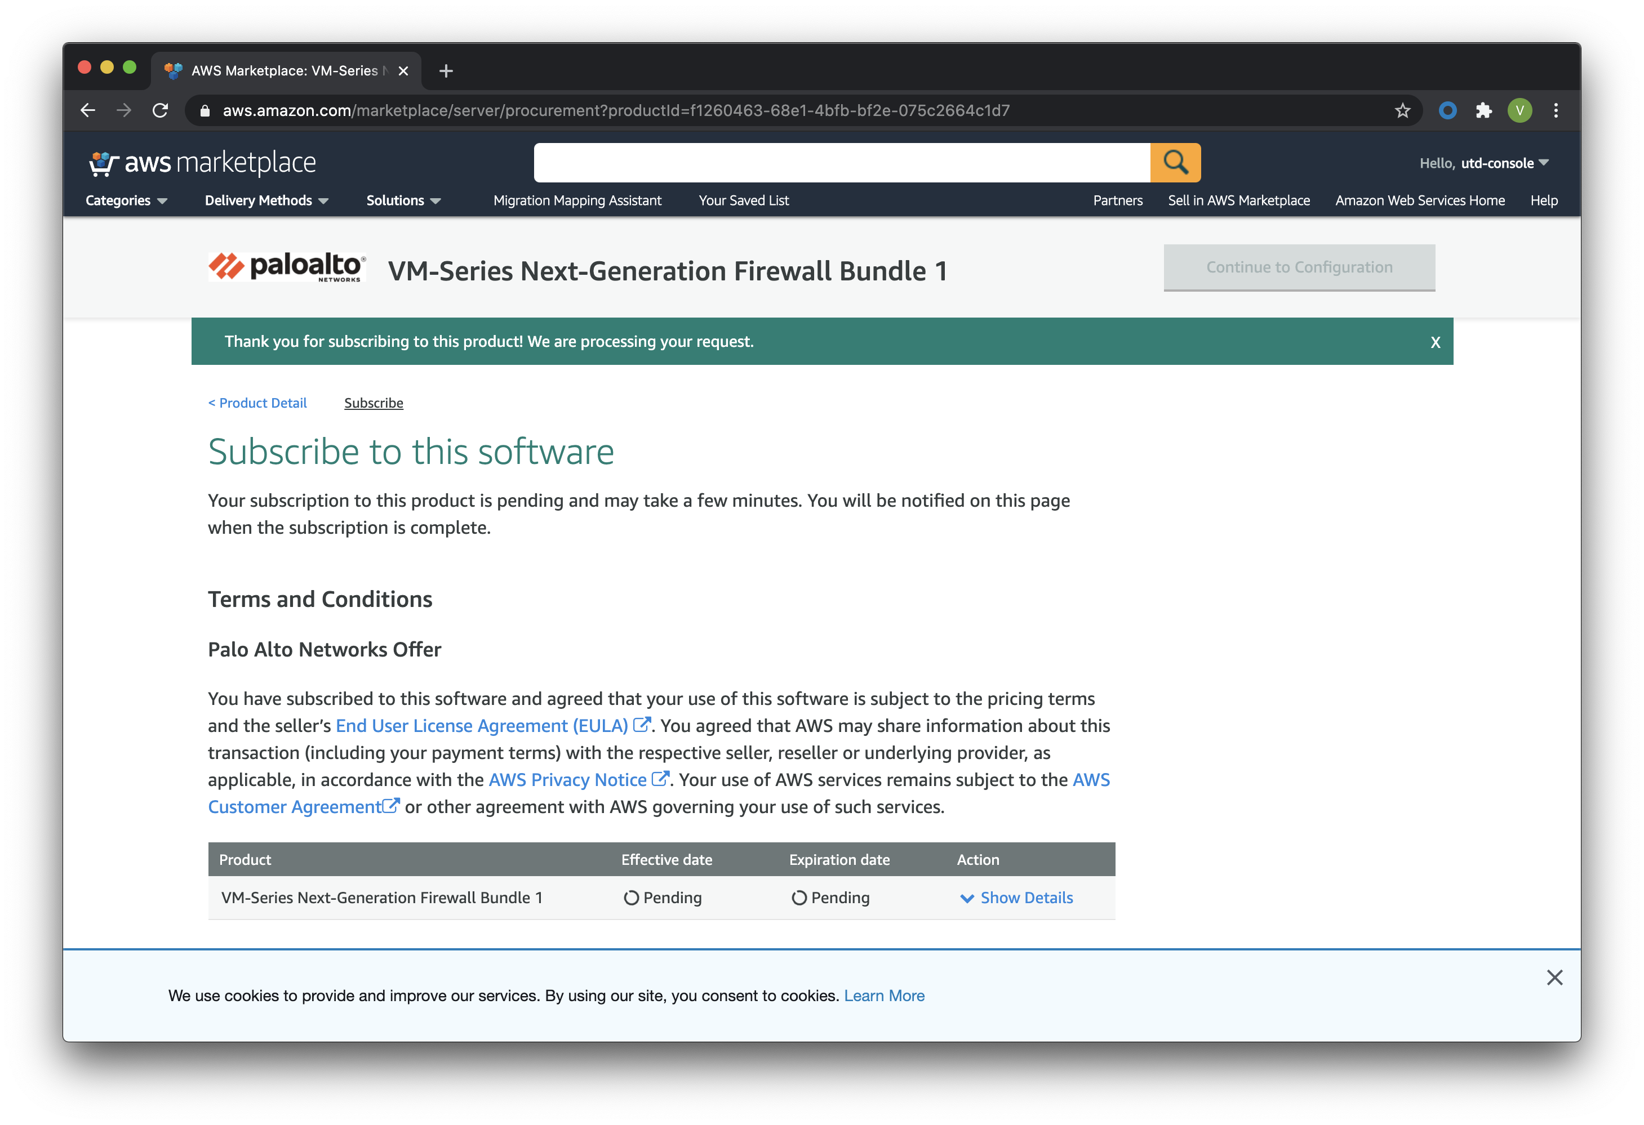Image resolution: width=1644 pixels, height=1125 pixels.
Task: Click the Palo Alto Networks Offer heading
Action: tap(324, 650)
